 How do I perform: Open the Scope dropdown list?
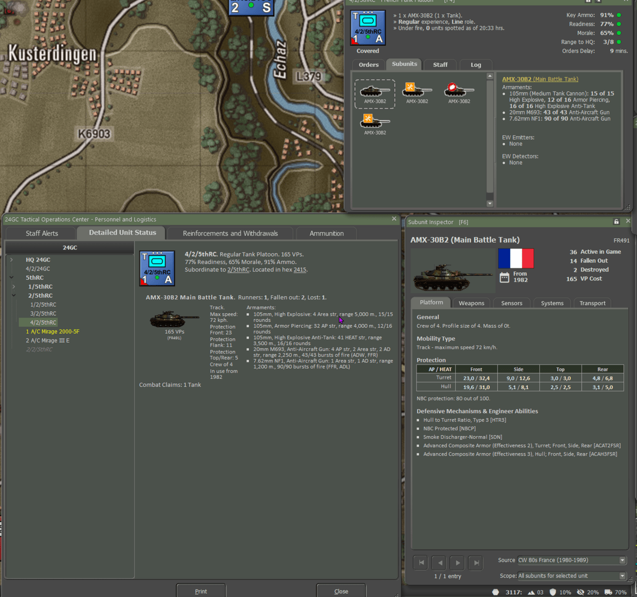point(622,576)
